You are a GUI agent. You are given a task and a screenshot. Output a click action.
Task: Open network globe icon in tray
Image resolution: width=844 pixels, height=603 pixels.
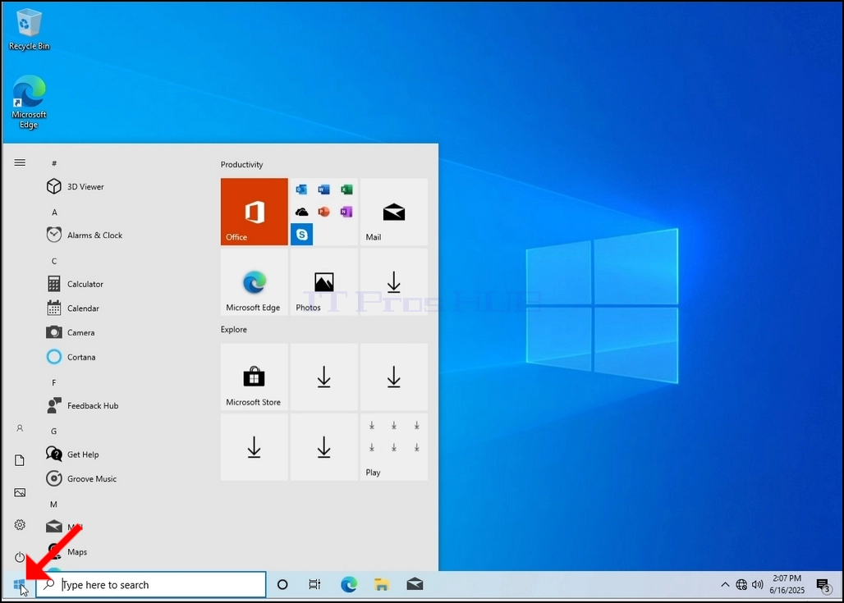point(741,585)
